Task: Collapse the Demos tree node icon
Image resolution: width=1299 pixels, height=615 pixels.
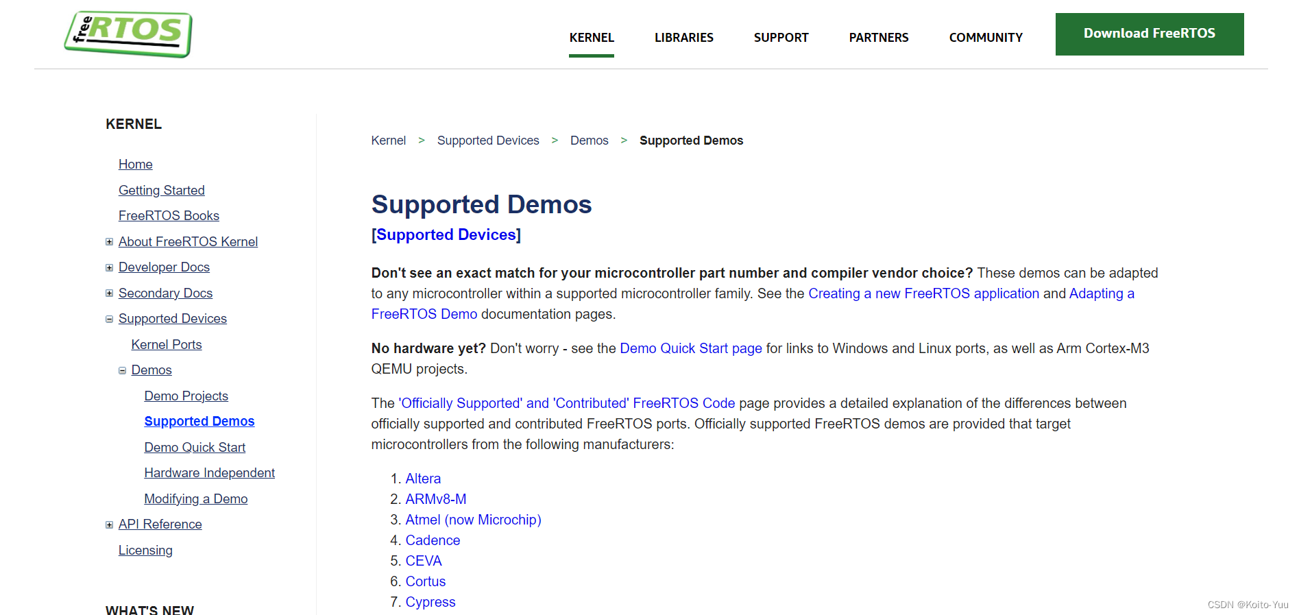Action: pos(122,370)
